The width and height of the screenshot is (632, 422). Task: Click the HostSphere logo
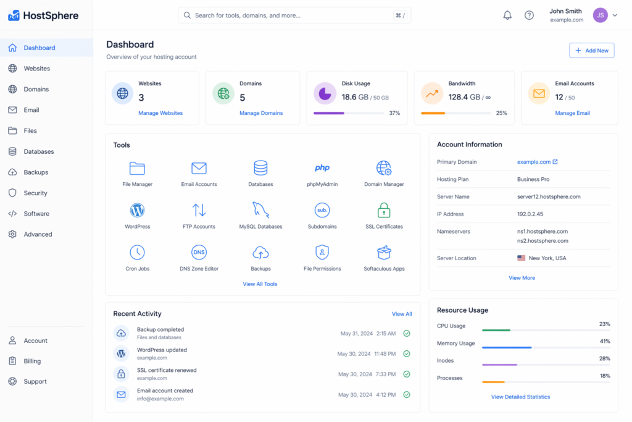coord(43,15)
